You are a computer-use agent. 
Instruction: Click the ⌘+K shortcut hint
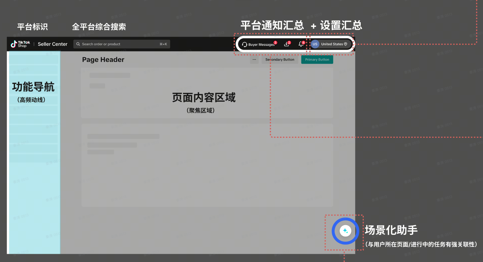[163, 44]
